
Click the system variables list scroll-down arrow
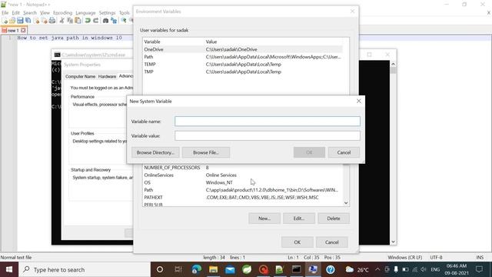point(346,203)
